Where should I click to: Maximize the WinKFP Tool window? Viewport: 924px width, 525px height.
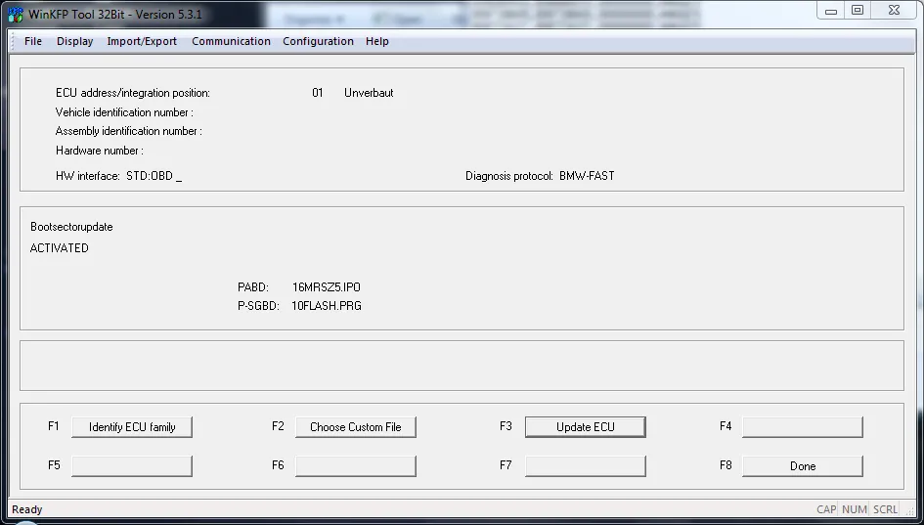[x=858, y=11]
